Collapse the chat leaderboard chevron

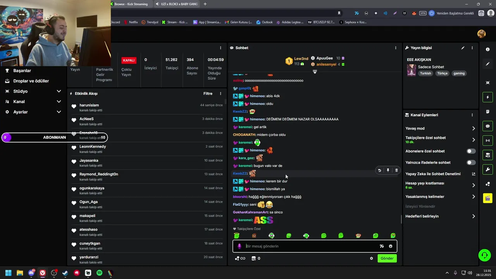[x=315, y=72]
